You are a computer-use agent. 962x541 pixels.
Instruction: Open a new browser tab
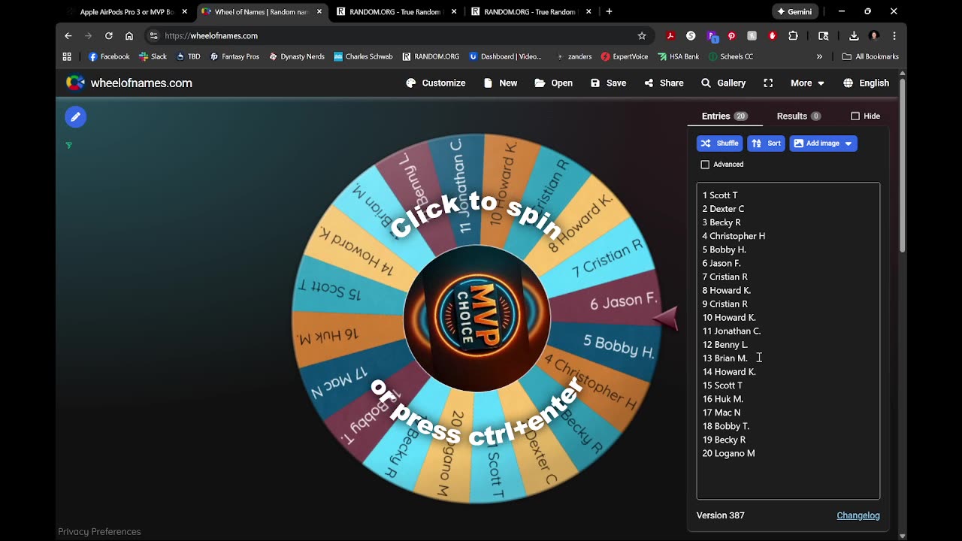pos(609,11)
